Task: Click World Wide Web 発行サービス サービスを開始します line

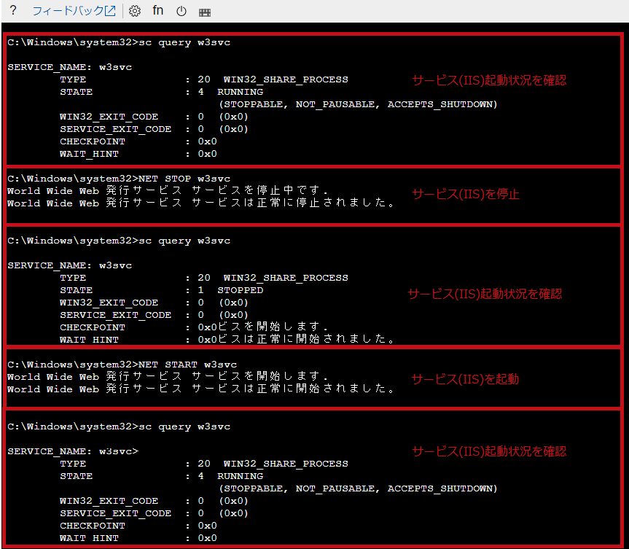Action: coord(168,376)
